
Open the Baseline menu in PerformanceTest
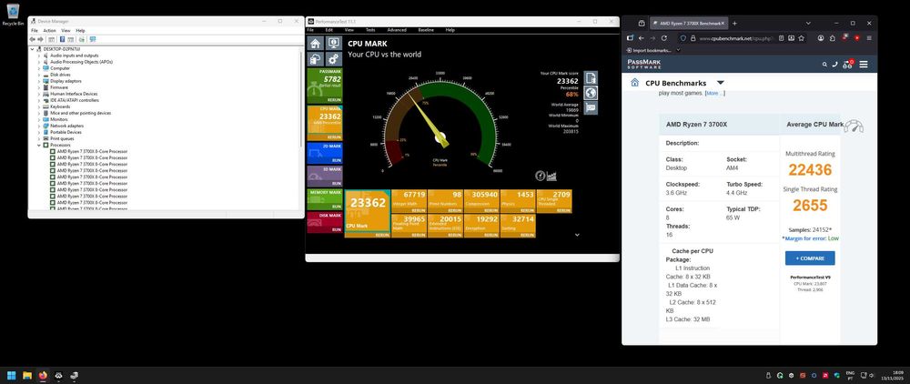coord(426,30)
